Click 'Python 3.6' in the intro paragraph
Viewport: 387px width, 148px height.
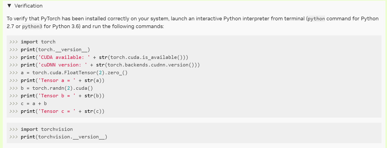67,27
